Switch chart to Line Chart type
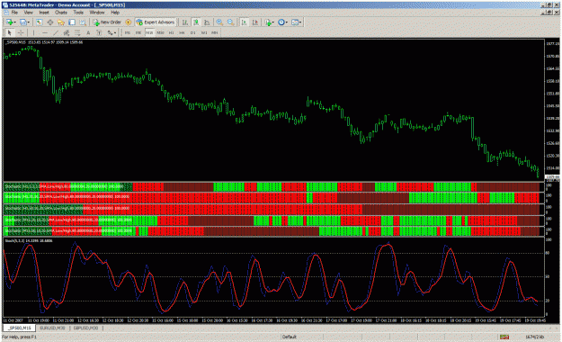Screen dimensions: 562x342 point(207,22)
